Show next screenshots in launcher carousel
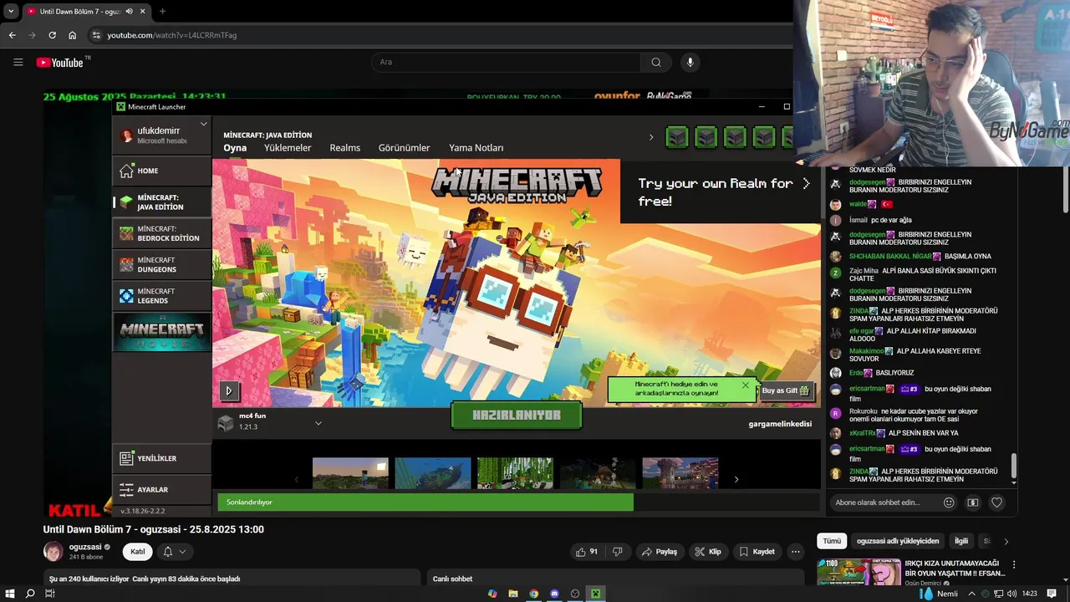This screenshot has height=602, width=1070. pyautogui.click(x=736, y=480)
